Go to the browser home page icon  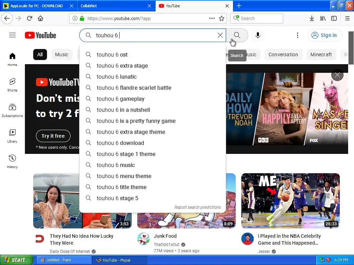[40, 18]
